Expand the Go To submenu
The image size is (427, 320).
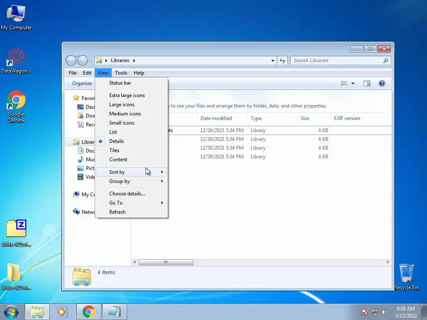point(131,203)
